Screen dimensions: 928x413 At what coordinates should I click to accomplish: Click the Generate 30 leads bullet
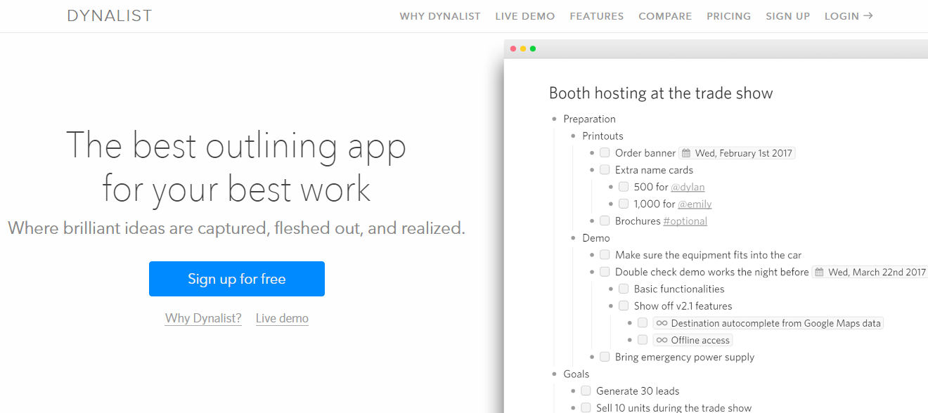click(574, 391)
